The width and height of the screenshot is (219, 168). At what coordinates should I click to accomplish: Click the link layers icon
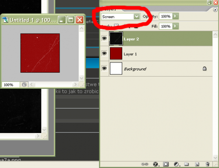pos(145,164)
